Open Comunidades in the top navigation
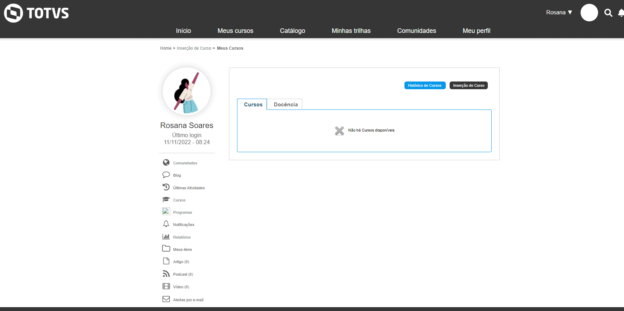 pyautogui.click(x=416, y=31)
